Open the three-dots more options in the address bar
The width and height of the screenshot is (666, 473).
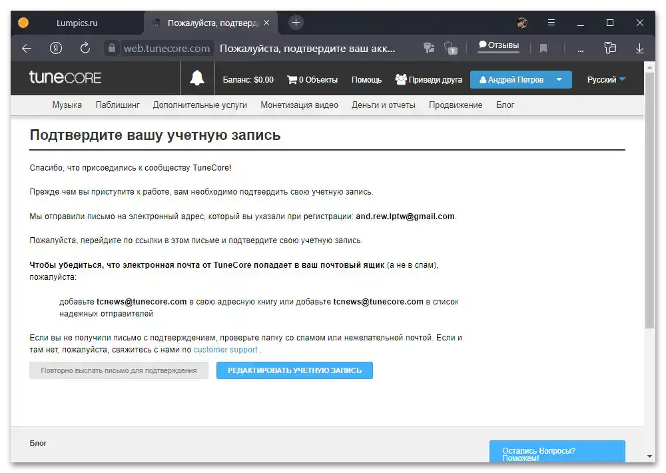coord(581,51)
